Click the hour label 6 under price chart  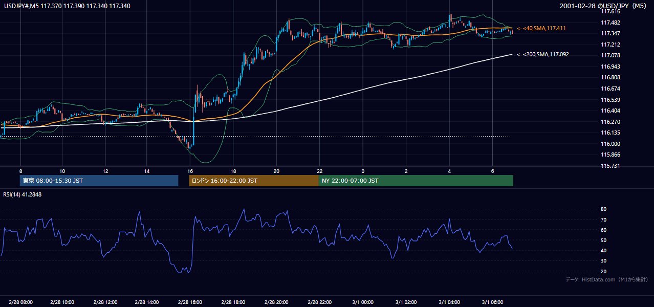coord(492,171)
